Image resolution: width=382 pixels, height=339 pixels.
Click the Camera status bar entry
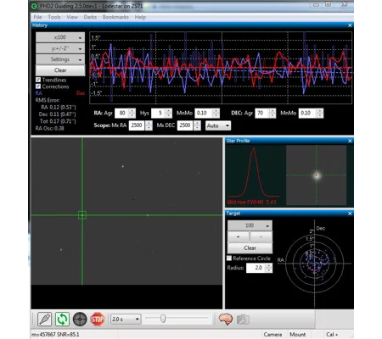pos(272,335)
